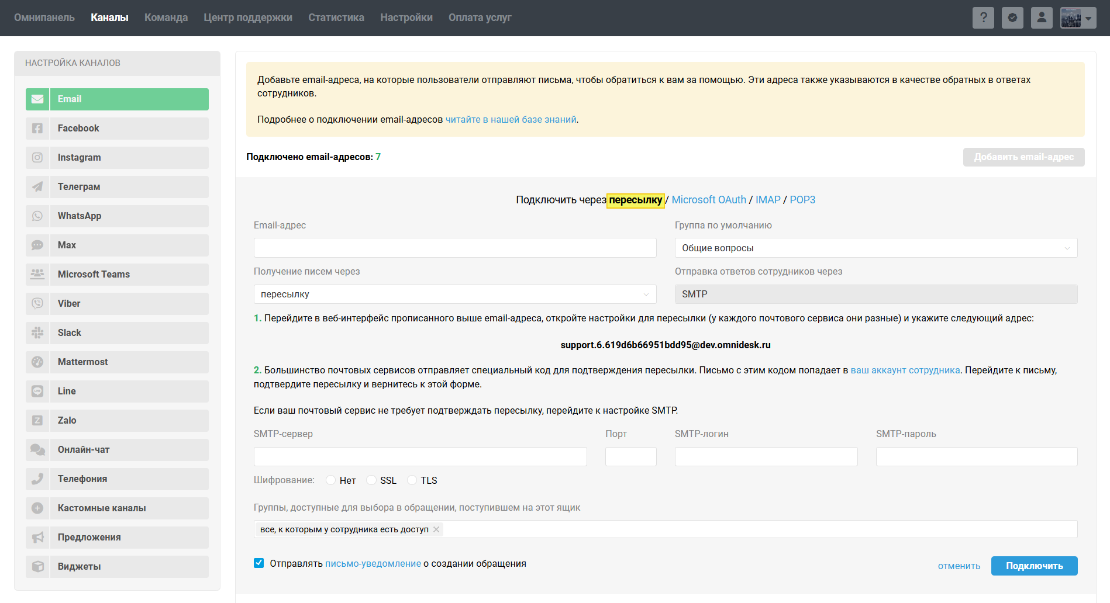Select the TLS encryption radio button
The width and height of the screenshot is (1110, 603).
click(412, 480)
